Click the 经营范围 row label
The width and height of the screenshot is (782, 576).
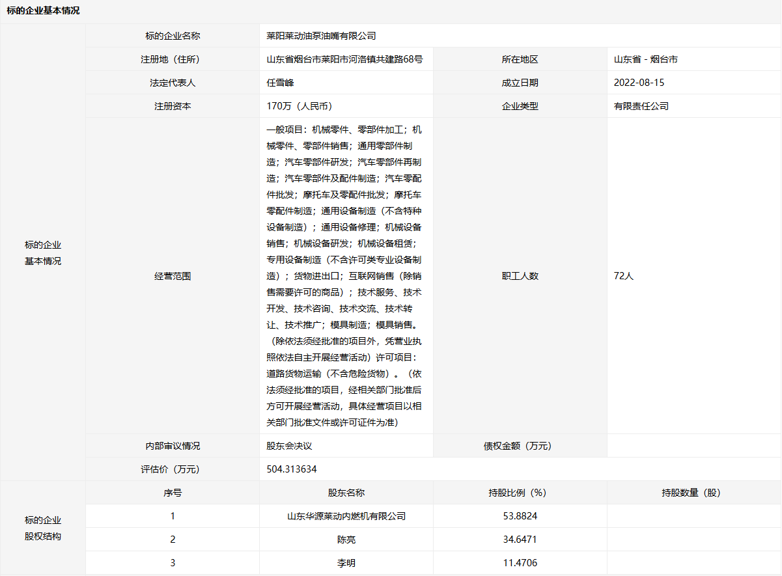pos(173,276)
